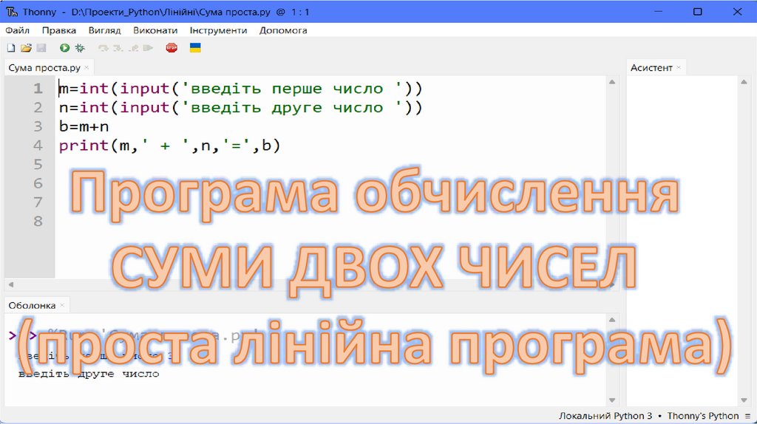This screenshot has width=757, height=424.
Task: Click the Thonny logo in the title bar
Action: (x=12, y=12)
